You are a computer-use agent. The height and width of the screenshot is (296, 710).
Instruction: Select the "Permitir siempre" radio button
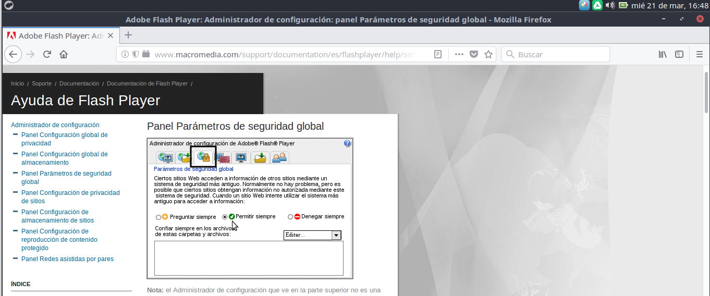pyautogui.click(x=225, y=217)
